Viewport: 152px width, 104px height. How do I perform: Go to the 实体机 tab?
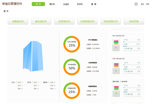(80, 4)
